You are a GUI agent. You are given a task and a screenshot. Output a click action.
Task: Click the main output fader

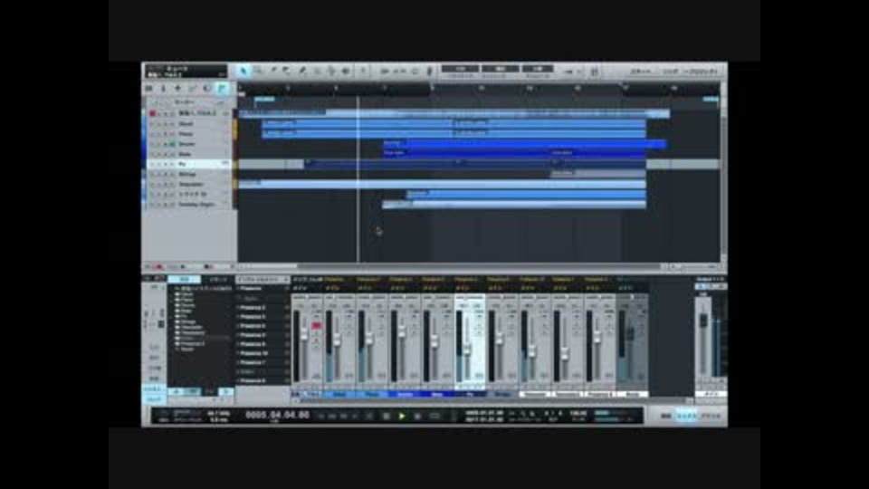(x=703, y=321)
